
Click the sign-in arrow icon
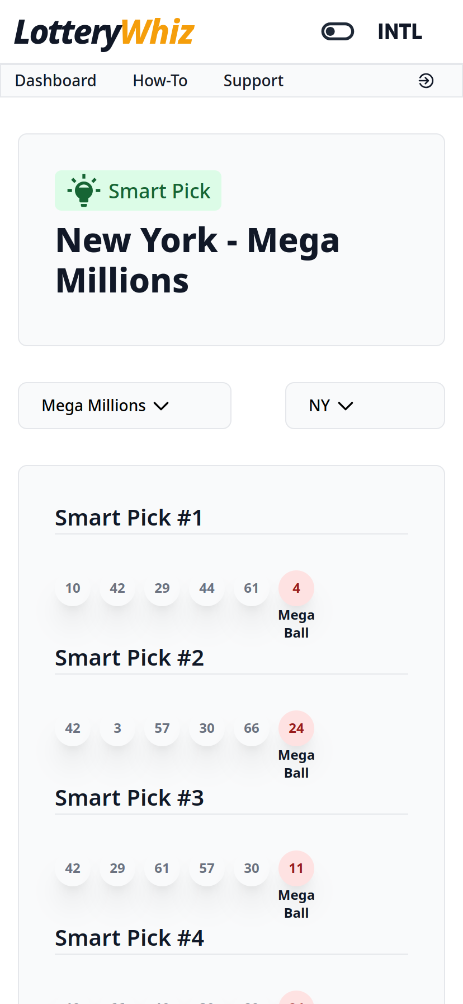coord(426,81)
